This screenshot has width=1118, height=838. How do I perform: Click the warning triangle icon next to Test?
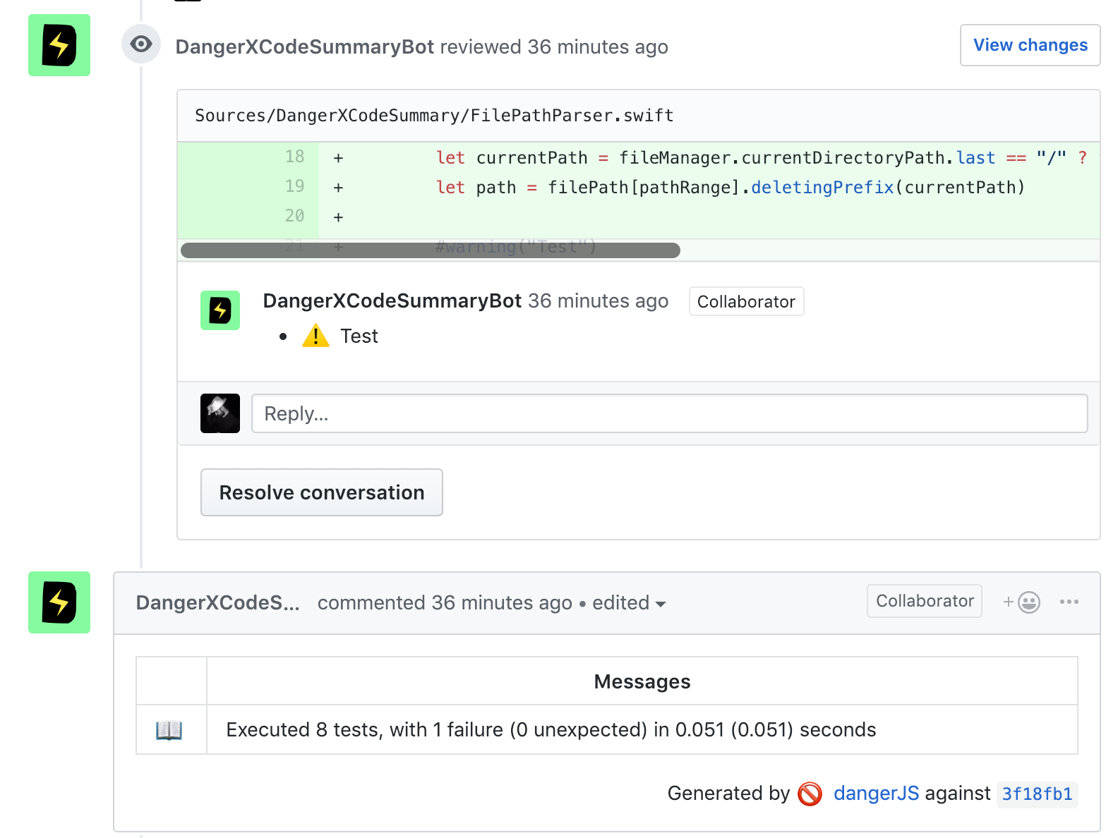pyautogui.click(x=315, y=336)
